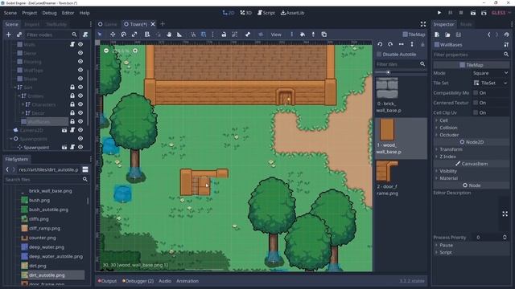Unlock the WallBases node lock icon

click(x=72, y=121)
